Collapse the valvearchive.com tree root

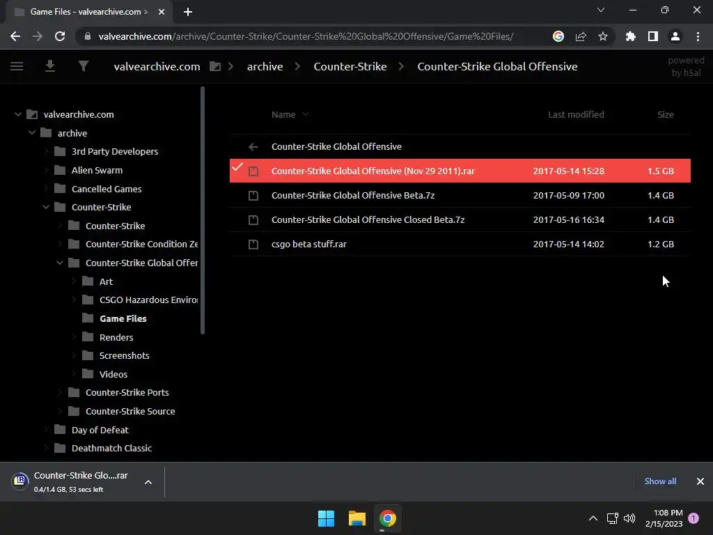17,114
